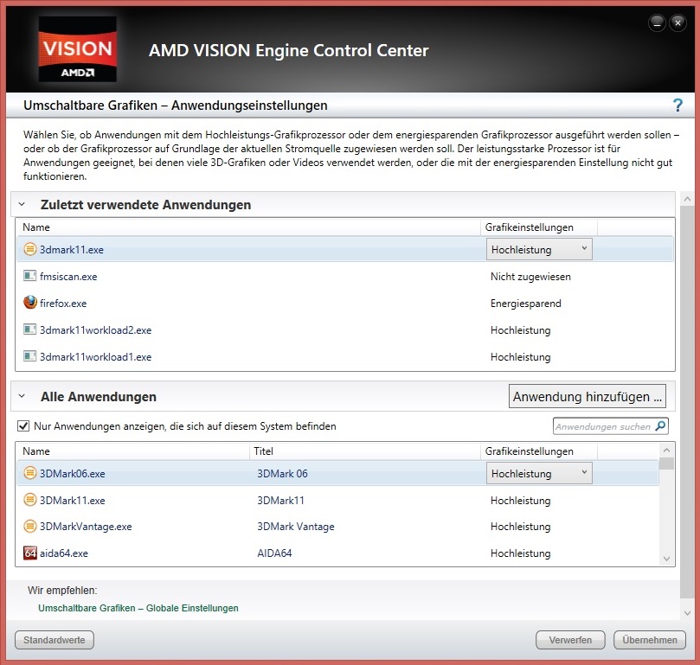700x665 pixels.
Task: Select 3dmark11workload1.exe in recent list
Action: click(x=95, y=357)
